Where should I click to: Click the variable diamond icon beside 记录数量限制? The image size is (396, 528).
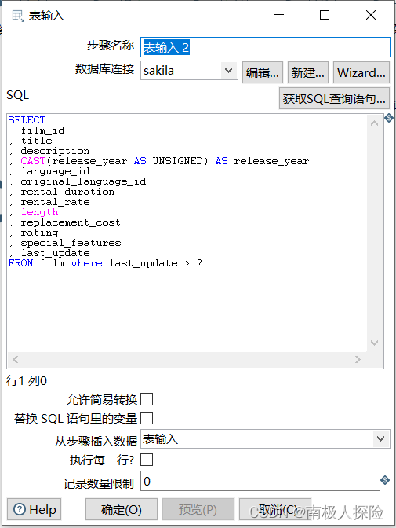pos(385,480)
